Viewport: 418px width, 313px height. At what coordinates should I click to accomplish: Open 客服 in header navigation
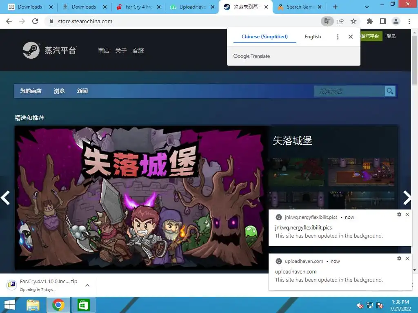pos(138,51)
